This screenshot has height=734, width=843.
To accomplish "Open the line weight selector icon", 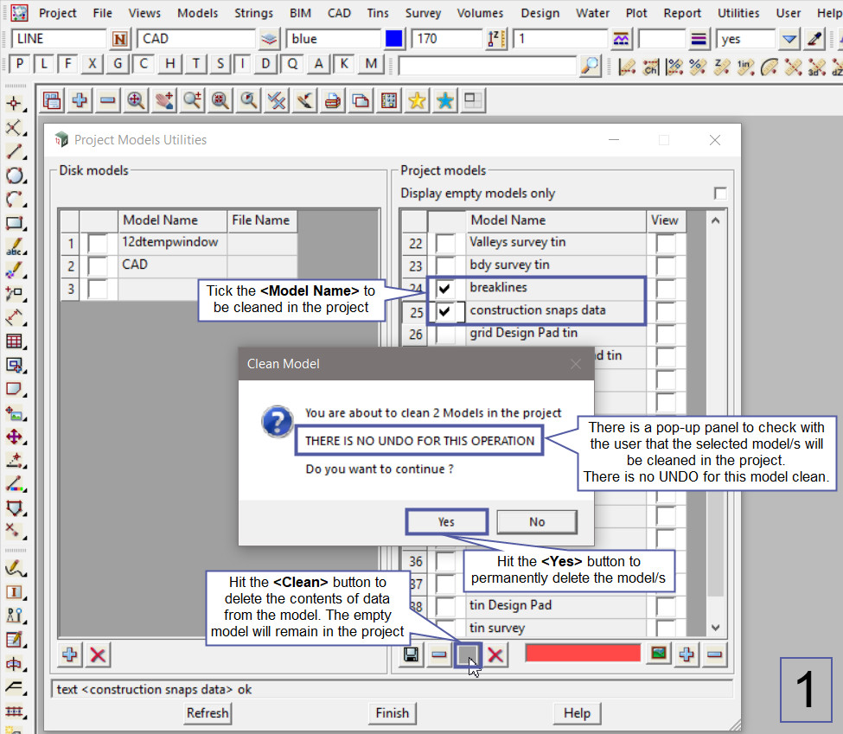I will click(x=699, y=39).
